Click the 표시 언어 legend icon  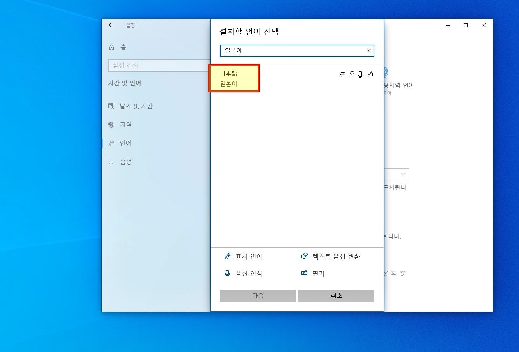coord(228,257)
